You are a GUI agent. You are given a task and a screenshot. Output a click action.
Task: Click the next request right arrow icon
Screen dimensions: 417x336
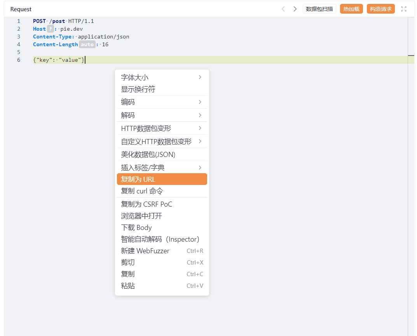point(295,9)
